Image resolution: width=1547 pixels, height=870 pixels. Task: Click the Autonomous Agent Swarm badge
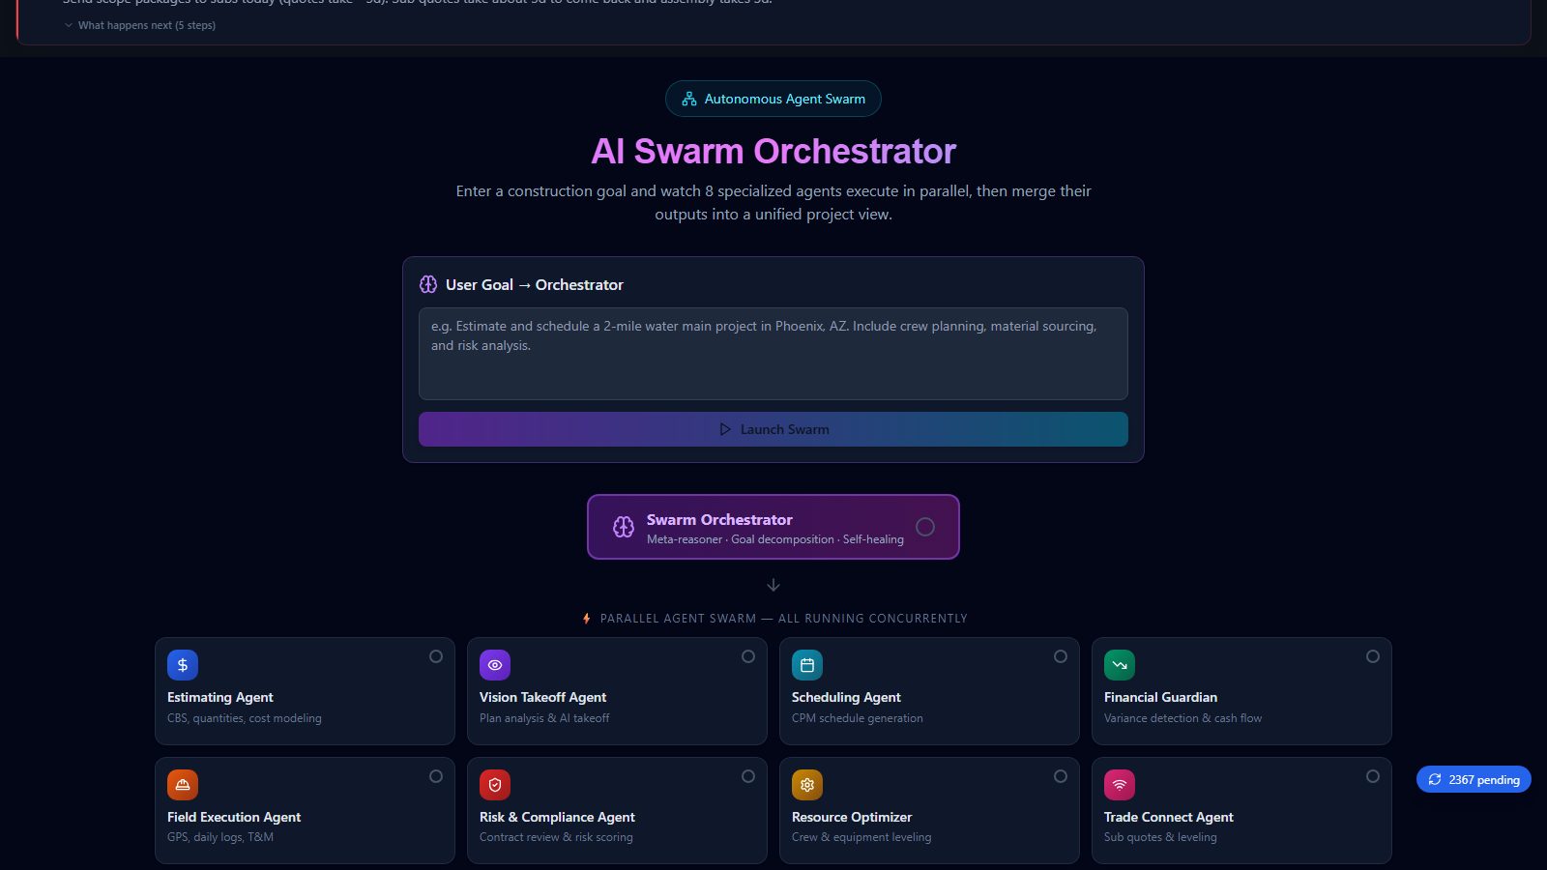pos(773,99)
